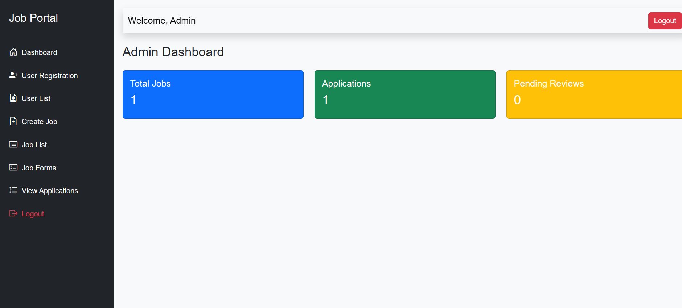Open Job Forms from sidebar
The image size is (682, 308).
click(39, 168)
